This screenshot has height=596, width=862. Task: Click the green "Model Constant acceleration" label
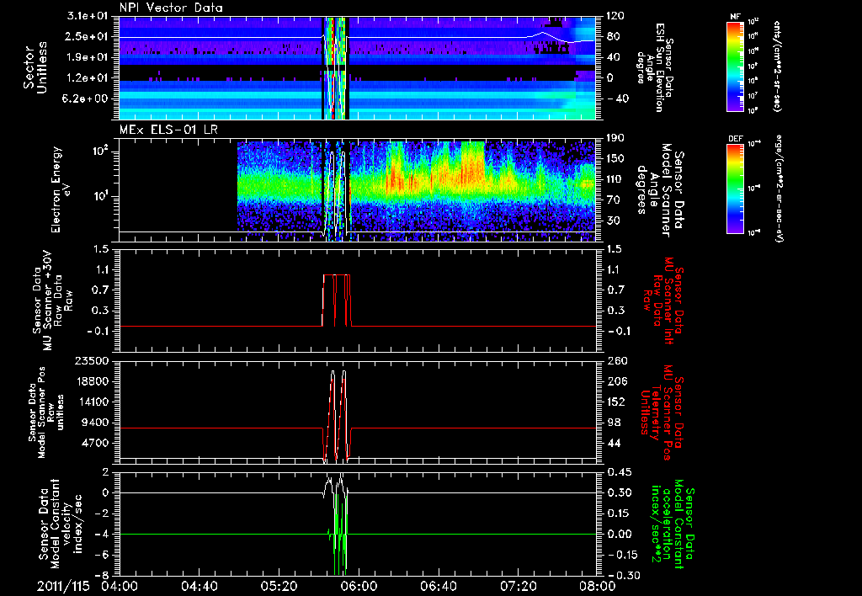pos(673,523)
